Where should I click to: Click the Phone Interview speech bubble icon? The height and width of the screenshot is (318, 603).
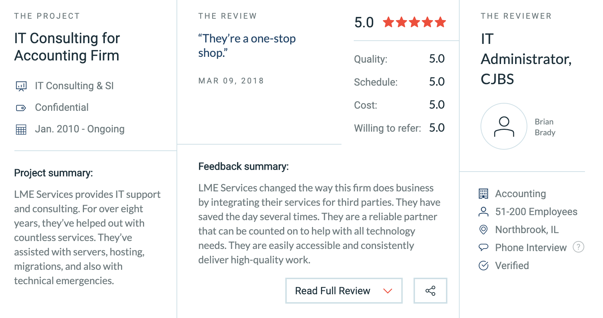[483, 247]
